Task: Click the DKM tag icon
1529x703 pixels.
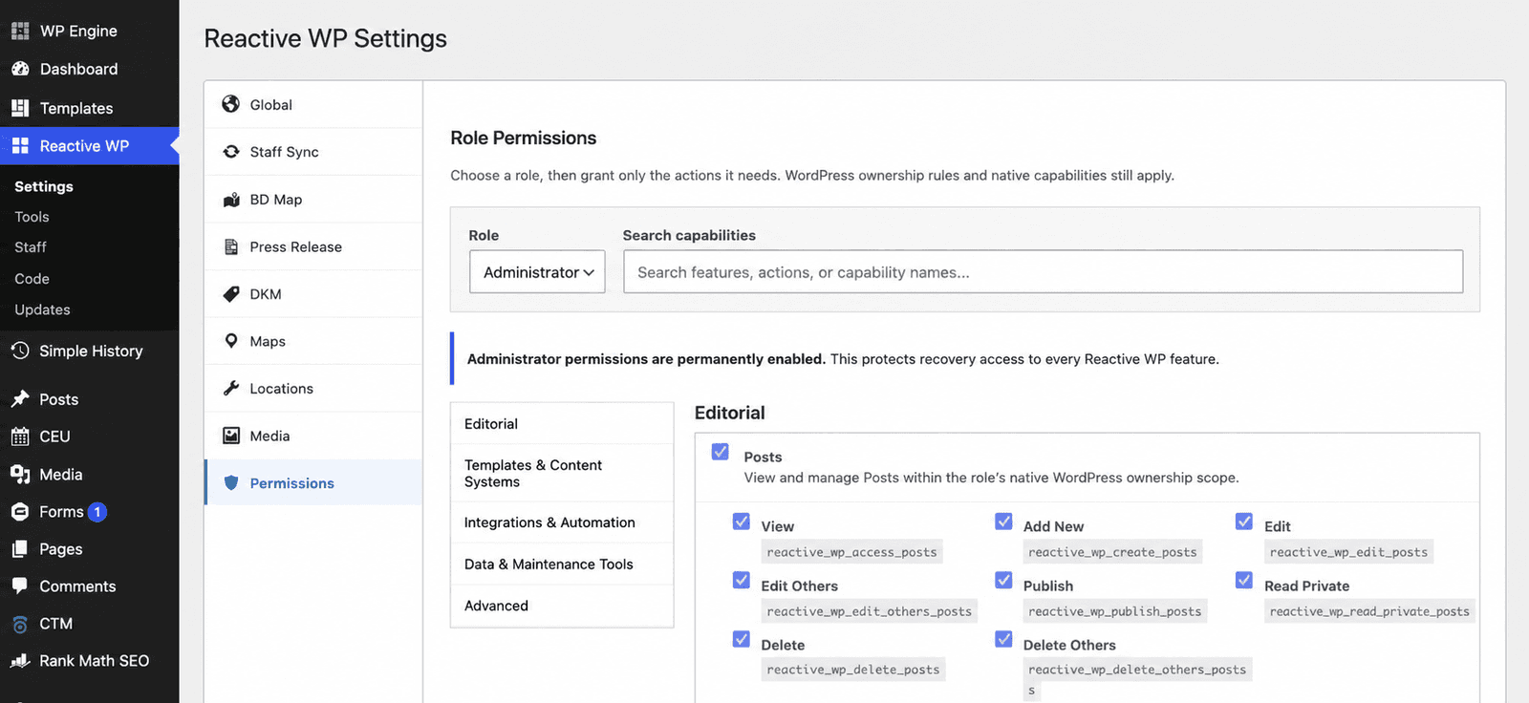Action: click(231, 294)
